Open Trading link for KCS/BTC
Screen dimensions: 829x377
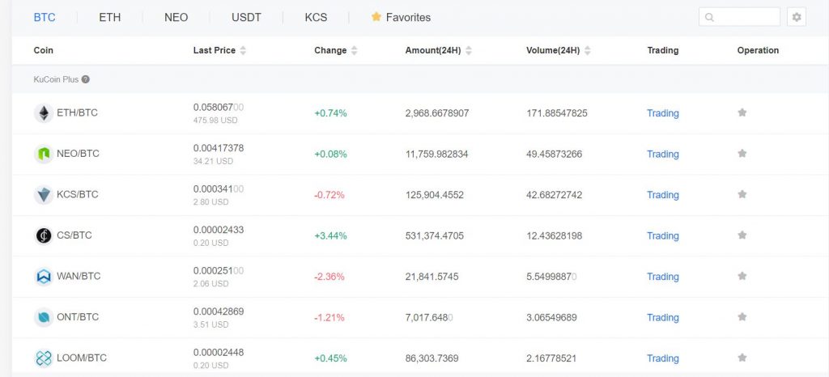coord(663,195)
